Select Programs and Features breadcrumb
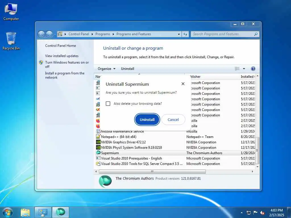Image resolution: width=291 pixels, height=218 pixels. [x=134, y=34]
